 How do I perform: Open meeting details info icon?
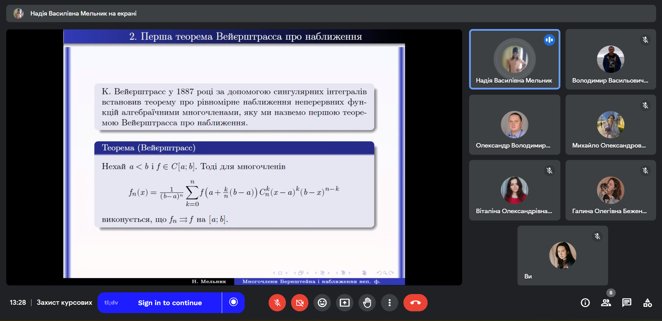585,303
